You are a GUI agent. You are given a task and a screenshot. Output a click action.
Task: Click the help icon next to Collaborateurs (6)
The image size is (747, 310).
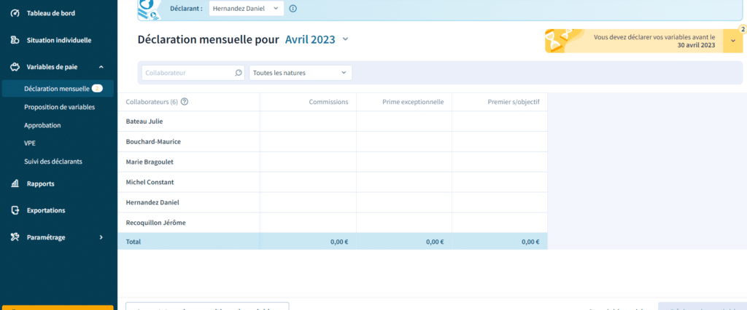(x=185, y=102)
